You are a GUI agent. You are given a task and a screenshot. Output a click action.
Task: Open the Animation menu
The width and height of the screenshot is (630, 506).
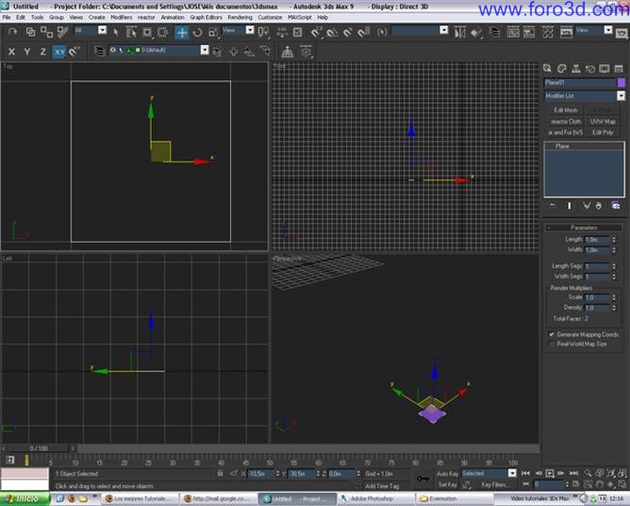tap(173, 17)
